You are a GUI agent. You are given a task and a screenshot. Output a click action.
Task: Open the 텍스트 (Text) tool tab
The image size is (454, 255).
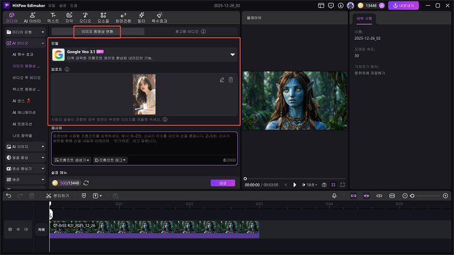53,16
